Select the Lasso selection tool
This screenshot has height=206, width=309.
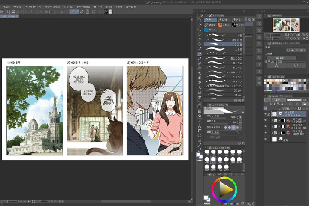(x=200, y=34)
